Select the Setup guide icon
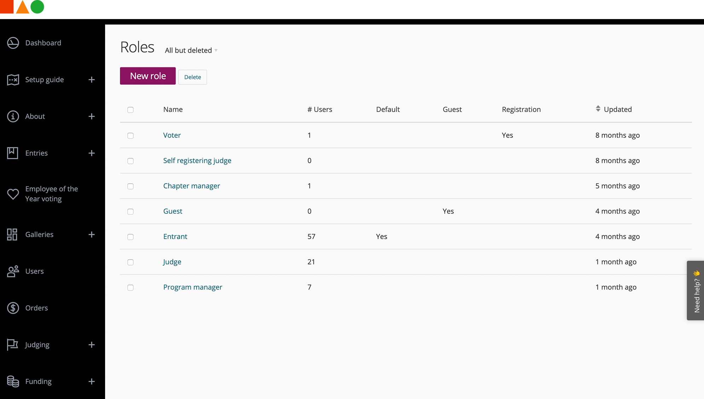704x399 pixels. 13,79
